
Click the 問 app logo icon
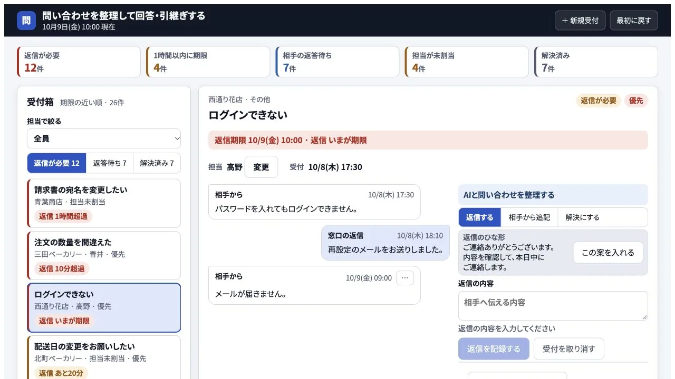tap(26, 21)
